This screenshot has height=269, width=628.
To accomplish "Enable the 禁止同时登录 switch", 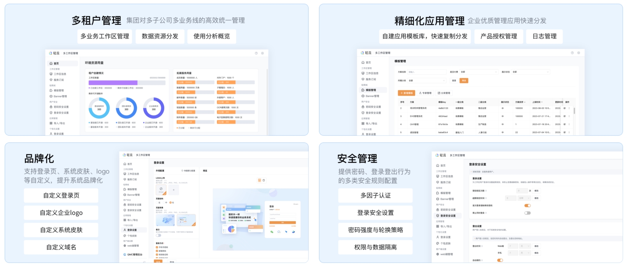I will (527, 213).
